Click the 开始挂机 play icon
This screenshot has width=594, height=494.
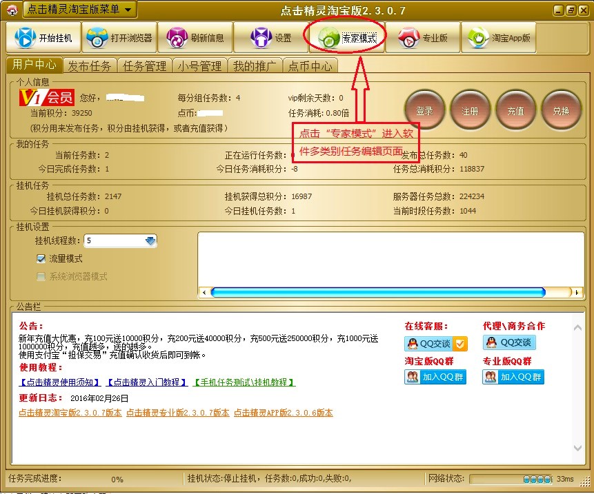(x=25, y=38)
